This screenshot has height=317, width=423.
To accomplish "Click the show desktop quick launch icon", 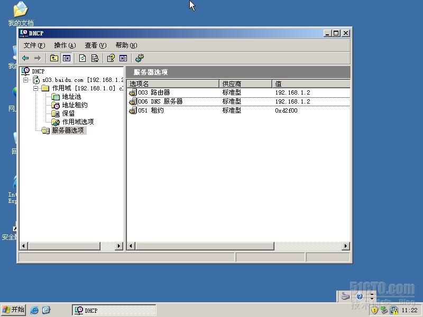I will (46, 310).
